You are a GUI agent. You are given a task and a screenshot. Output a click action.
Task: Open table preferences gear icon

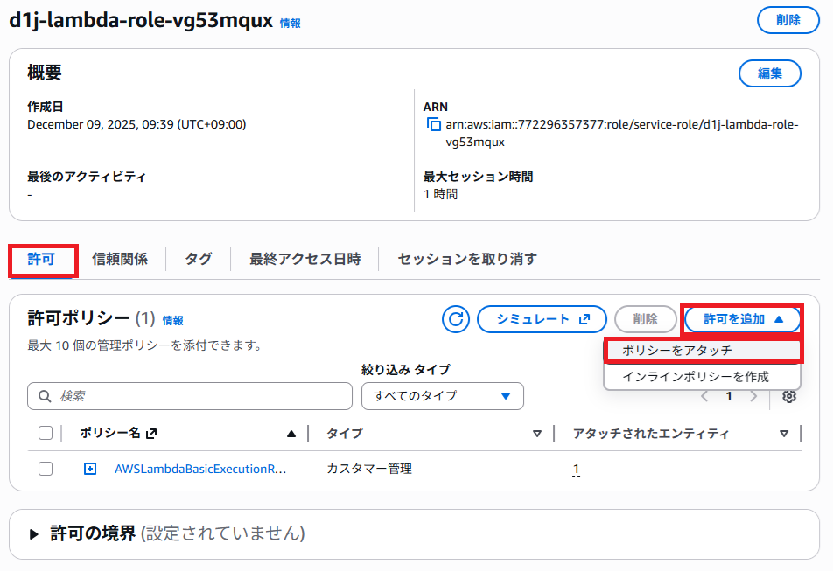pos(789,396)
